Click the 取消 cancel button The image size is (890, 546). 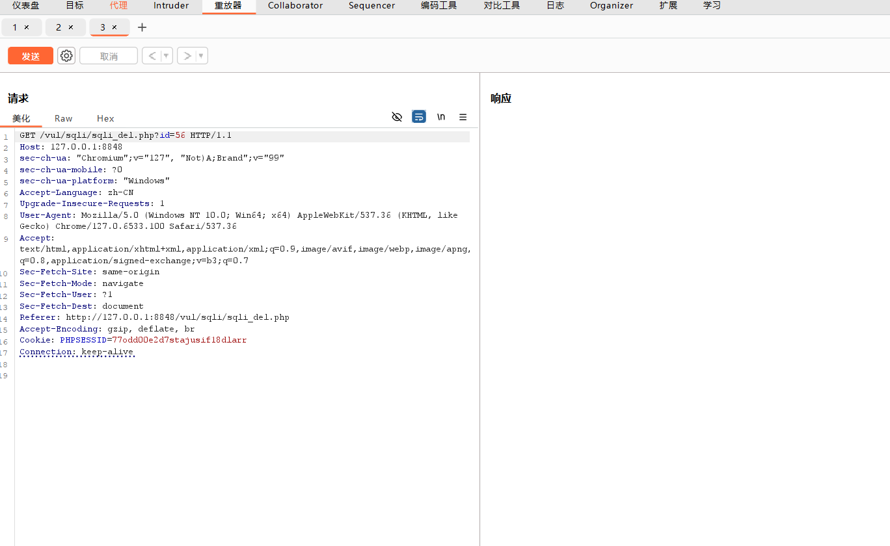tap(109, 56)
